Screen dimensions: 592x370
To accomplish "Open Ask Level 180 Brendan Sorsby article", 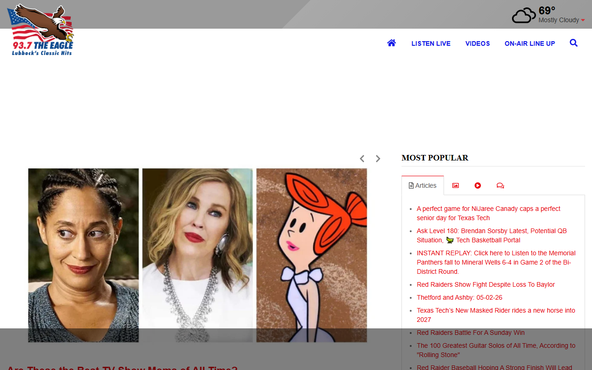I will pyautogui.click(x=492, y=235).
